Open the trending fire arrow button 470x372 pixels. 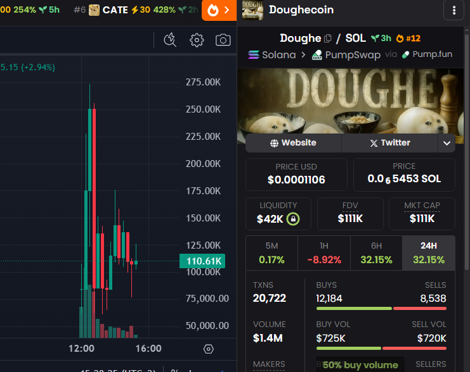point(219,11)
